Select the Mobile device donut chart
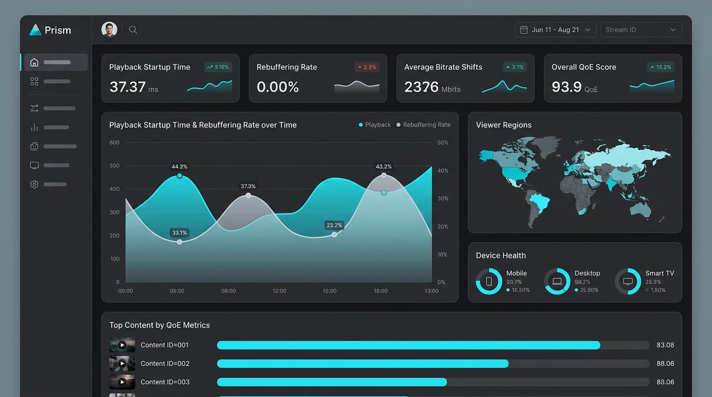The width and height of the screenshot is (712, 397). (489, 281)
